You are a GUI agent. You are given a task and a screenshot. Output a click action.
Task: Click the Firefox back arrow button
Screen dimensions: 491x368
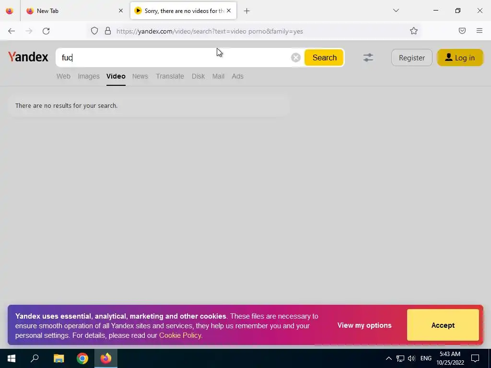coord(12,31)
